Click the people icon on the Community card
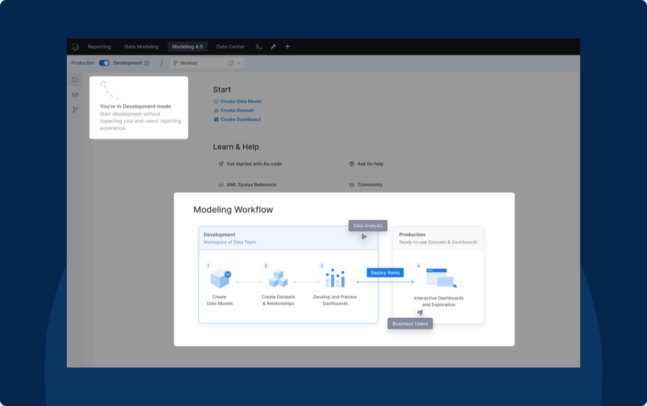This screenshot has height=406, width=647. tap(352, 185)
